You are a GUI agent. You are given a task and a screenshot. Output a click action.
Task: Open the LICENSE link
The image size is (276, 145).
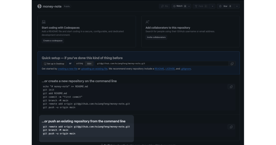tap(170, 69)
